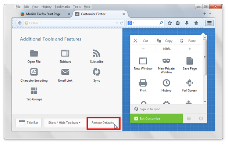Click the back arrow navigation button

(19, 23)
